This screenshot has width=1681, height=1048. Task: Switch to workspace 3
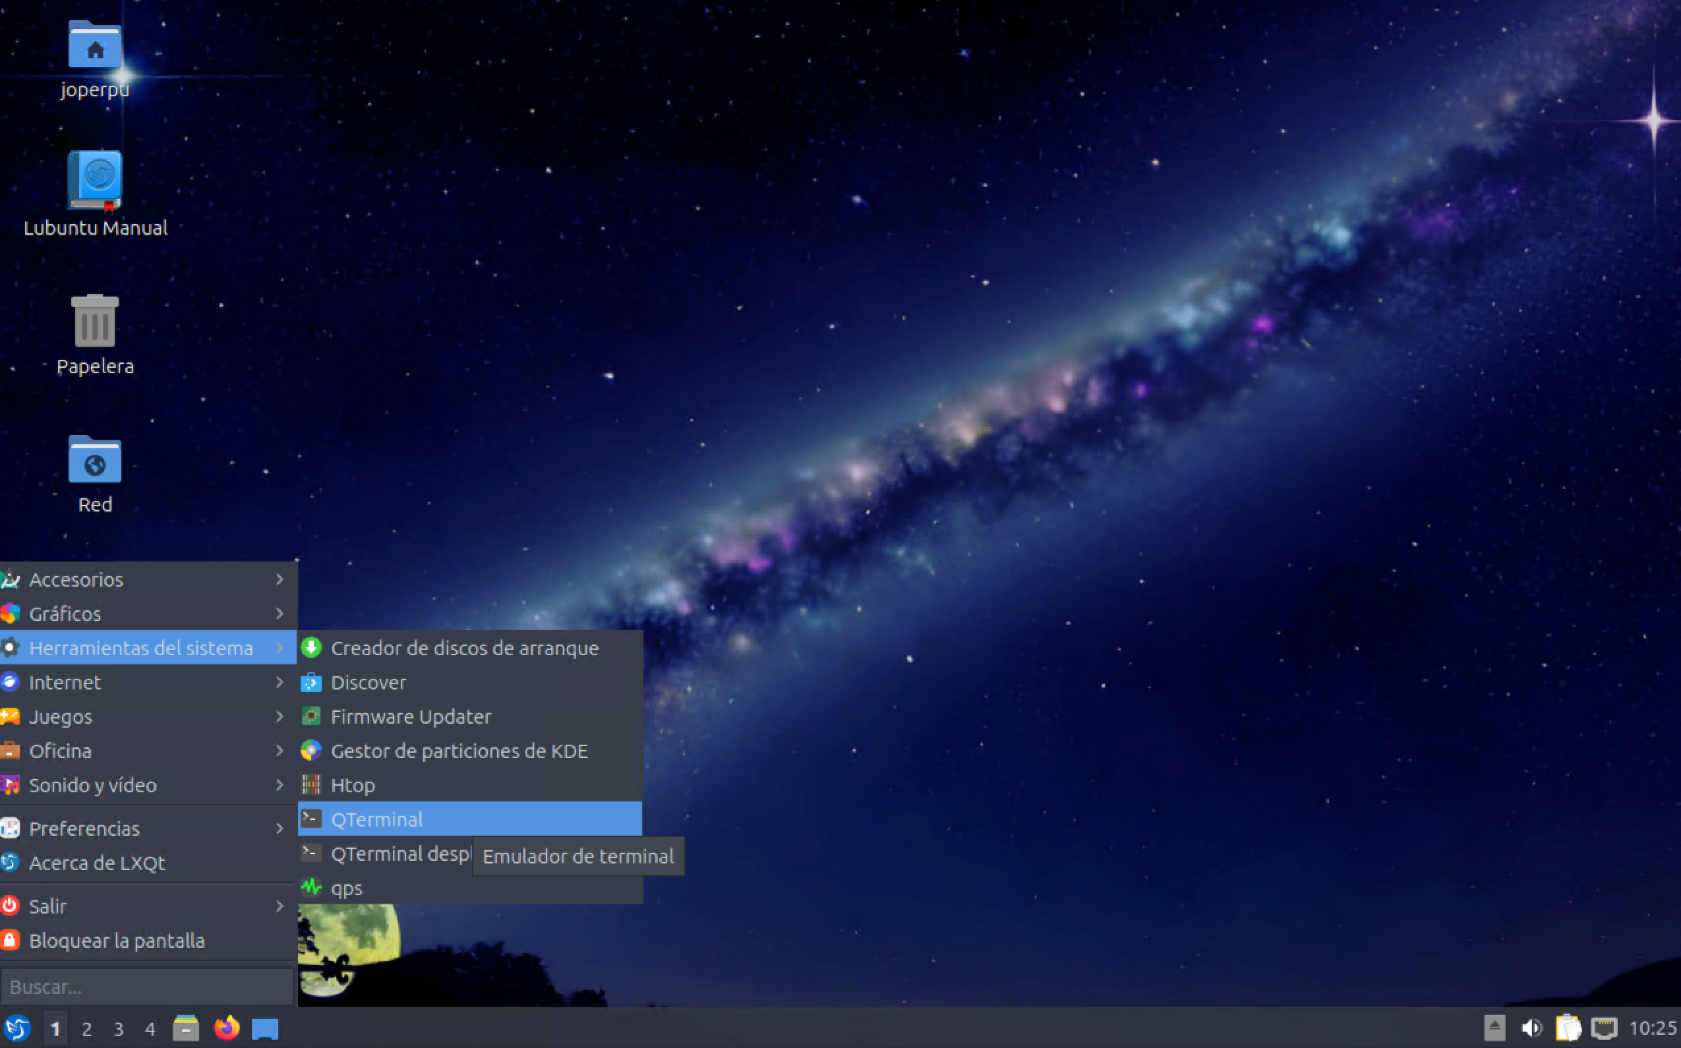coord(119,1029)
